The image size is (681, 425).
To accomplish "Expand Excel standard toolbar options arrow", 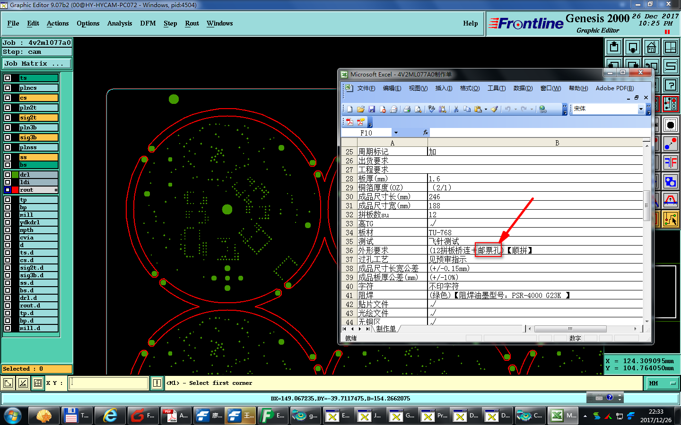I will 565,110.
